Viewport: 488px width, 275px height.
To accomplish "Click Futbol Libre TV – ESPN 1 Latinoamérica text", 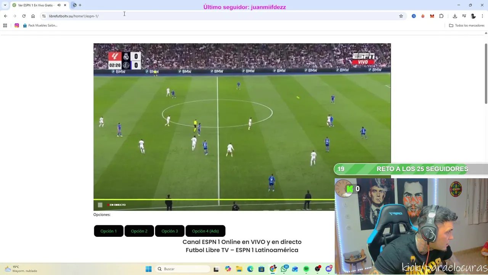I will [x=242, y=250].
